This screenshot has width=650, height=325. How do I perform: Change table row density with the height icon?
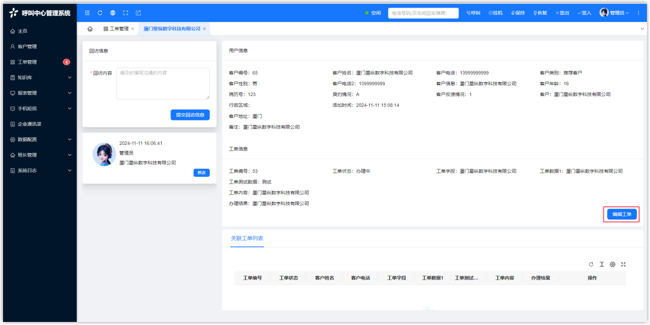[x=602, y=264]
